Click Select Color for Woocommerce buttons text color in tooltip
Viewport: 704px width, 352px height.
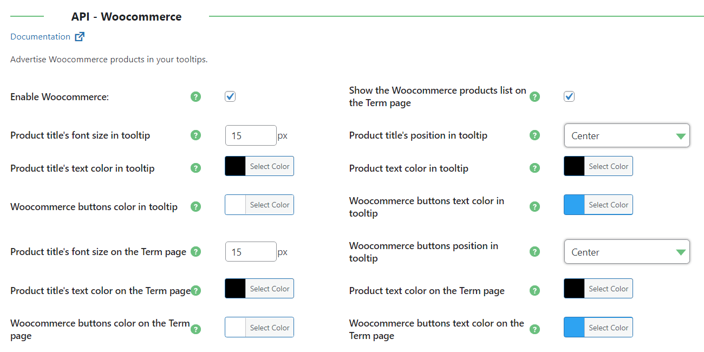coord(609,205)
